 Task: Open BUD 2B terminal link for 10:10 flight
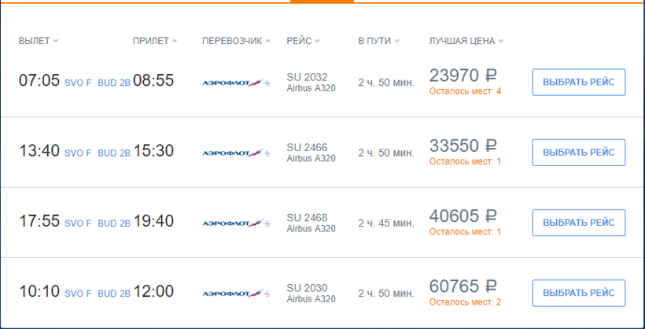114,294
